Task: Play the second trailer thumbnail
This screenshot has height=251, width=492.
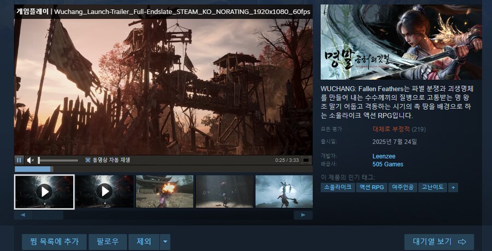Action: click(104, 191)
